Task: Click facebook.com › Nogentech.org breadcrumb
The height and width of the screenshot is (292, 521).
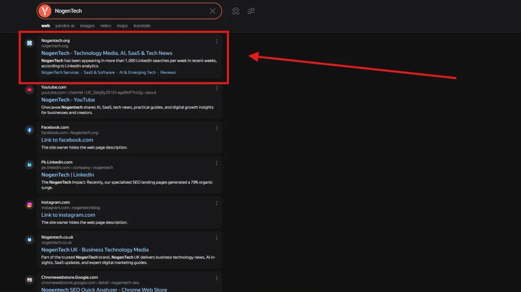Action: [x=69, y=133]
